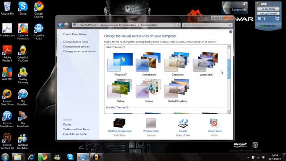The image size is (286, 161).
Task: Click the Back arrow in Control Panel
Action: [x=60, y=25]
